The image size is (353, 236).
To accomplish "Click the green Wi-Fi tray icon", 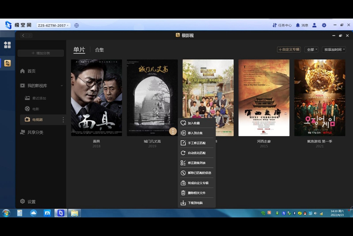I will (263, 213).
